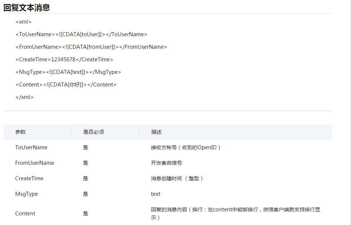Click the Content parameter cell

click(25, 214)
